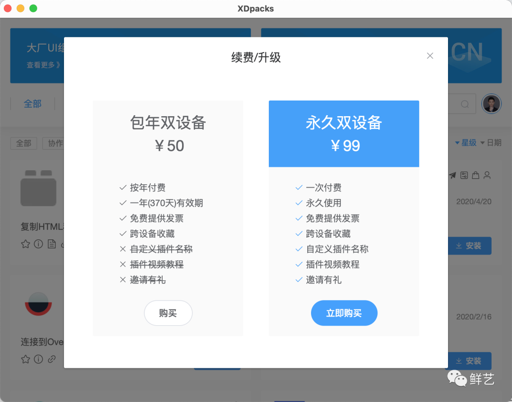Open the settings sliders icon
This screenshot has width=512, height=402.
click(464, 175)
